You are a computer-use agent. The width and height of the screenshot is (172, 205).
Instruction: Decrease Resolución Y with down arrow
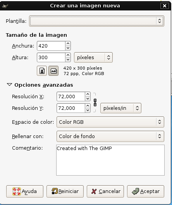(88, 110)
